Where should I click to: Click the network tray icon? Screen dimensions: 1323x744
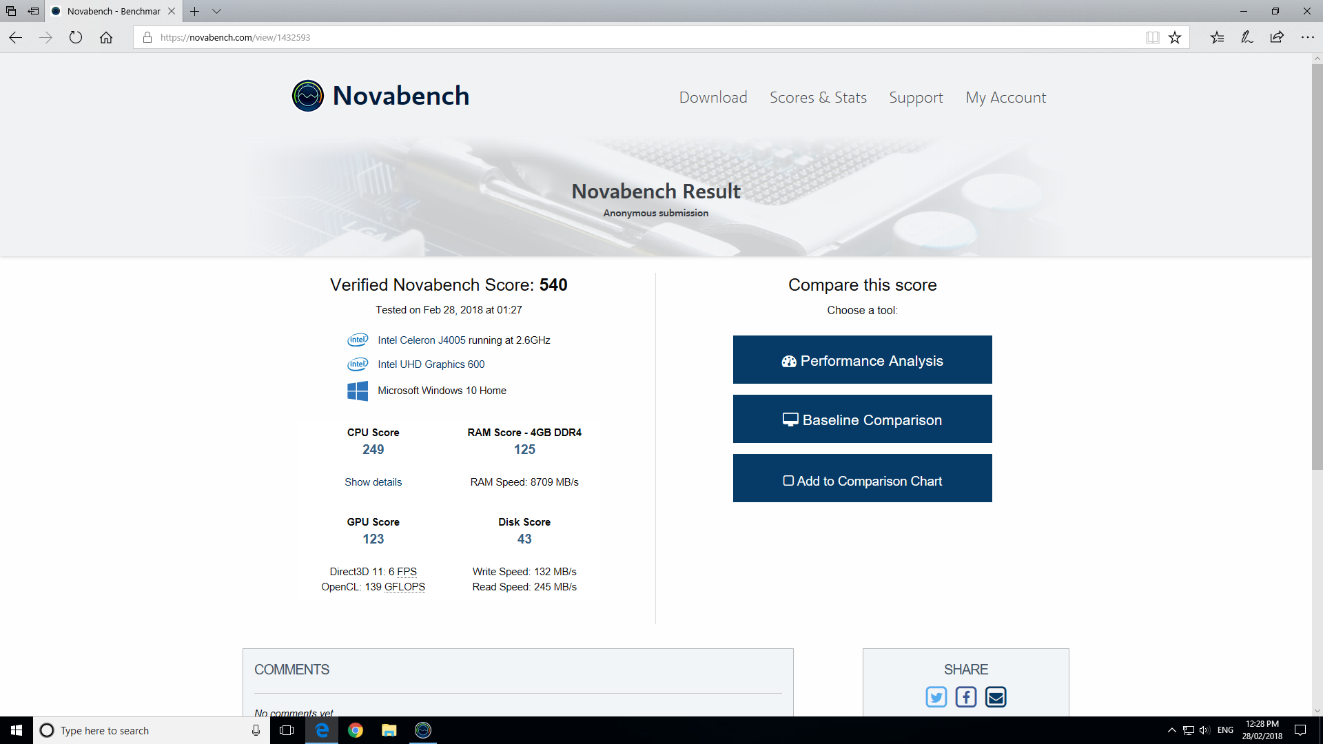coord(1189,730)
